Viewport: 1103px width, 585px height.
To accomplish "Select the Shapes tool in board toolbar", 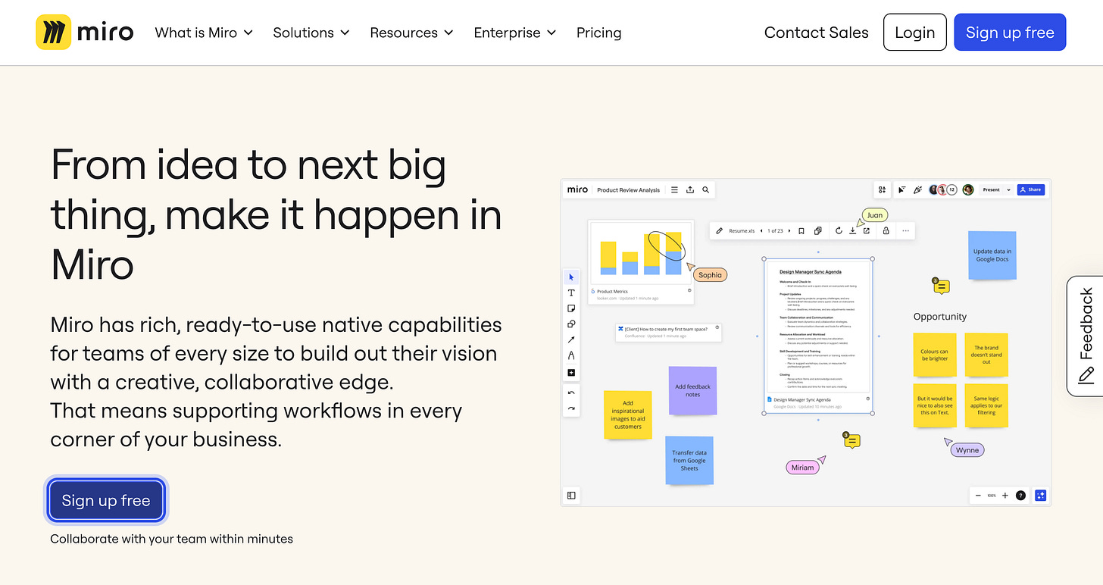I will [x=571, y=324].
